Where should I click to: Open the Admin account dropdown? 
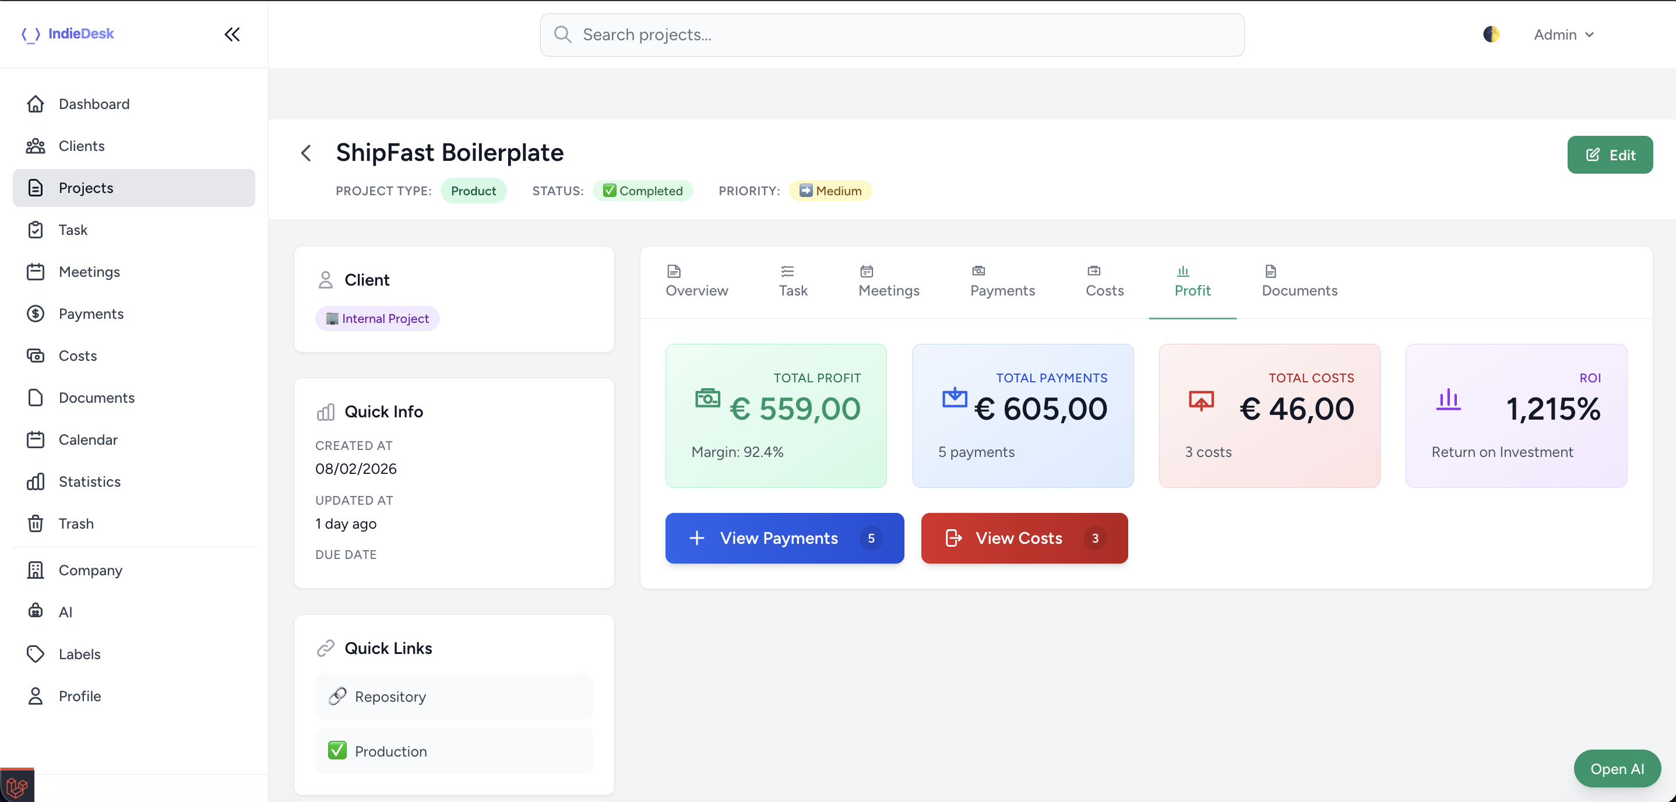click(x=1564, y=34)
